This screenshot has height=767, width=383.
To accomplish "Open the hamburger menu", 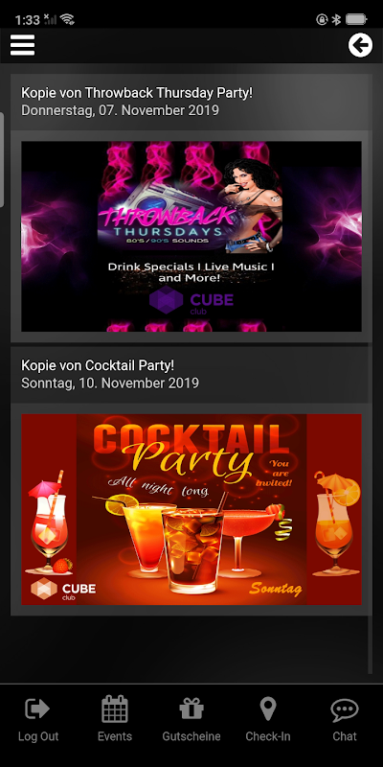I will pos(22,45).
